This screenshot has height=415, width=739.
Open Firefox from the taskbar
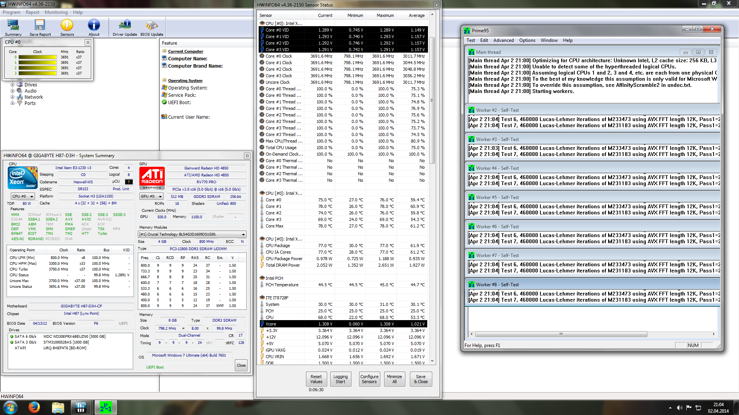click(x=34, y=407)
